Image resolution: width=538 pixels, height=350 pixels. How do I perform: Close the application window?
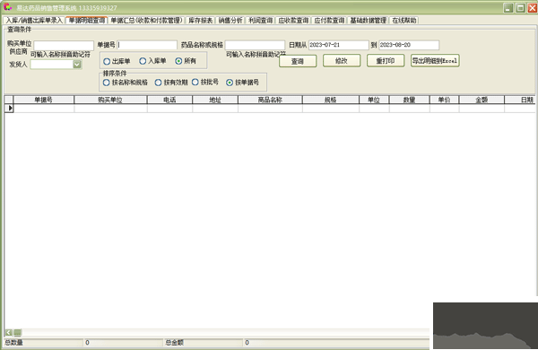[x=533, y=8]
